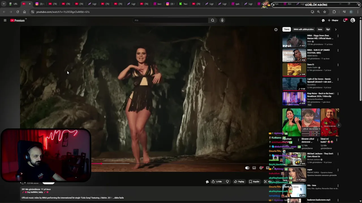Toggle subtitles button in player
This screenshot has width=362, height=203.
[x=254, y=168]
